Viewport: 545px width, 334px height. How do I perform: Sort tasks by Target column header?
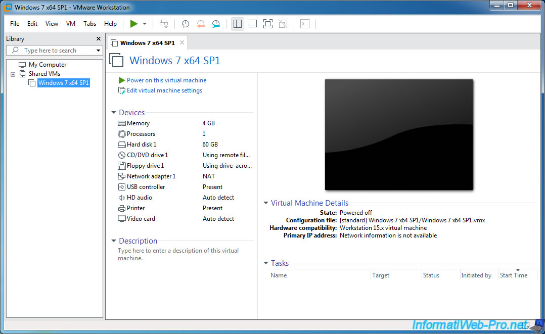[x=381, y=275]
